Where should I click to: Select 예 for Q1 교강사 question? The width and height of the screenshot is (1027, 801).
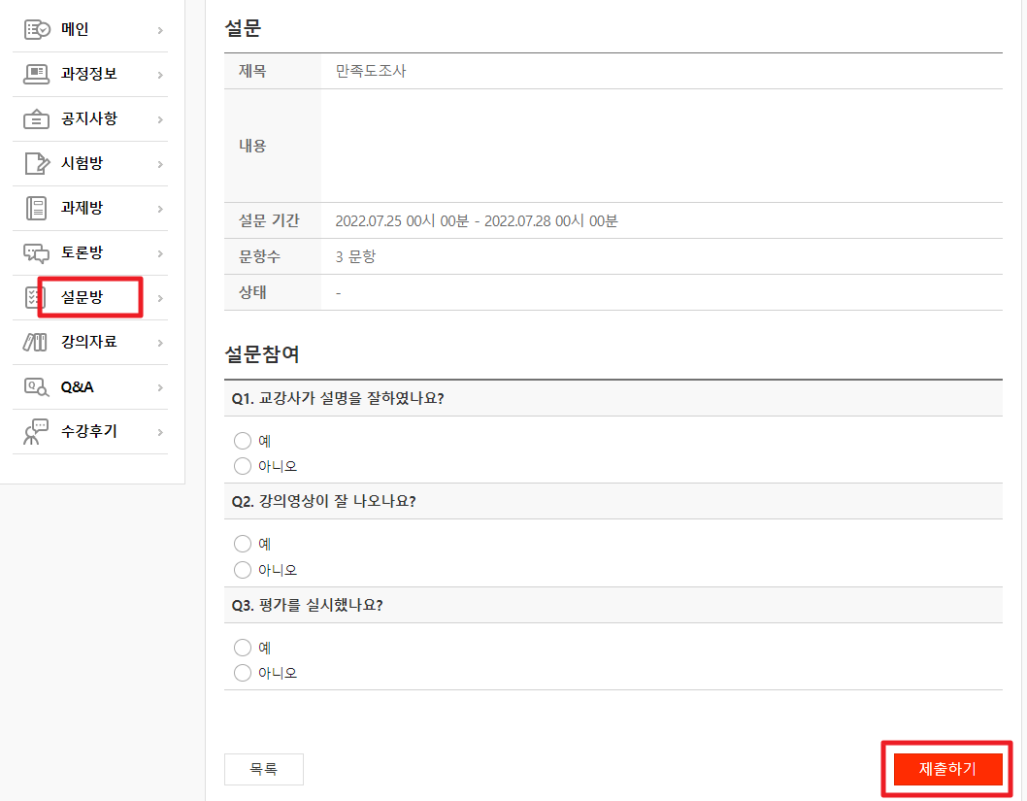243,441
